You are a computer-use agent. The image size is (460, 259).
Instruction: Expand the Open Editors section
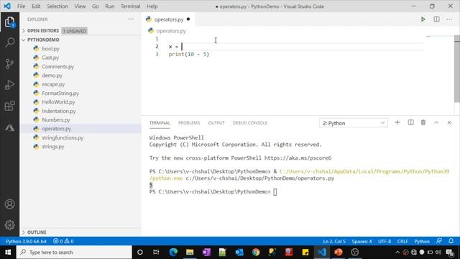pyautogui.click(x=43, y=31)
